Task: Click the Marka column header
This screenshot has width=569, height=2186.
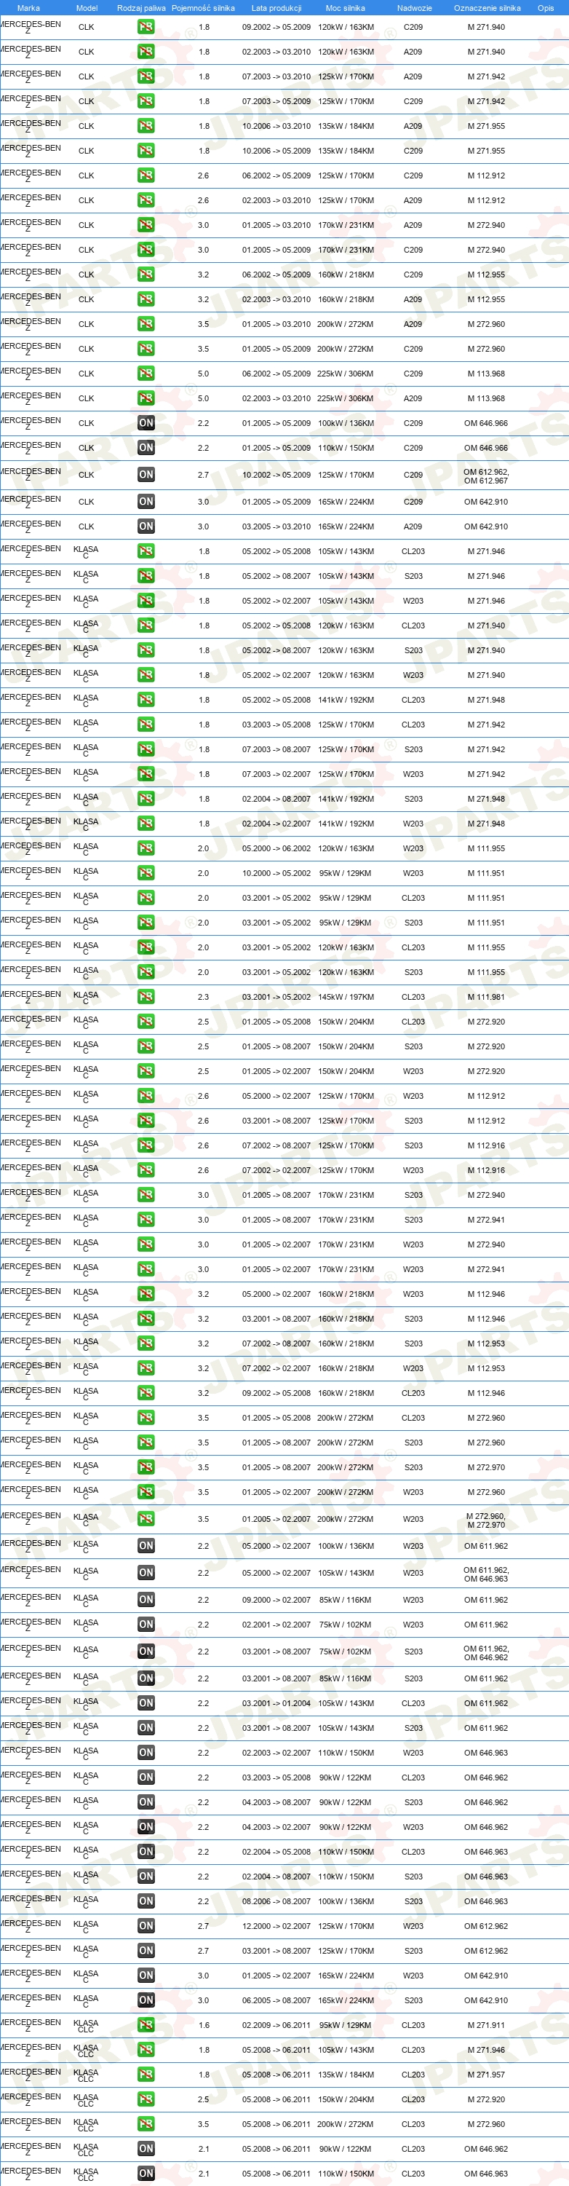Action: [29, 7]
